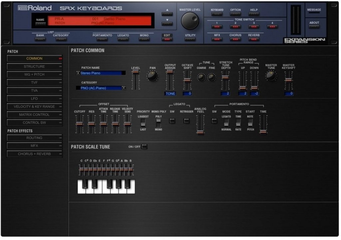This screenshot has height=240, width=341.
Task: Click the CATEGORY list button
Action: 61,39
